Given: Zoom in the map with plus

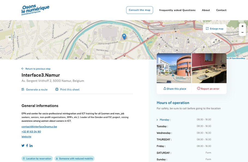Looking at the screenshot, I should (242, 26).
